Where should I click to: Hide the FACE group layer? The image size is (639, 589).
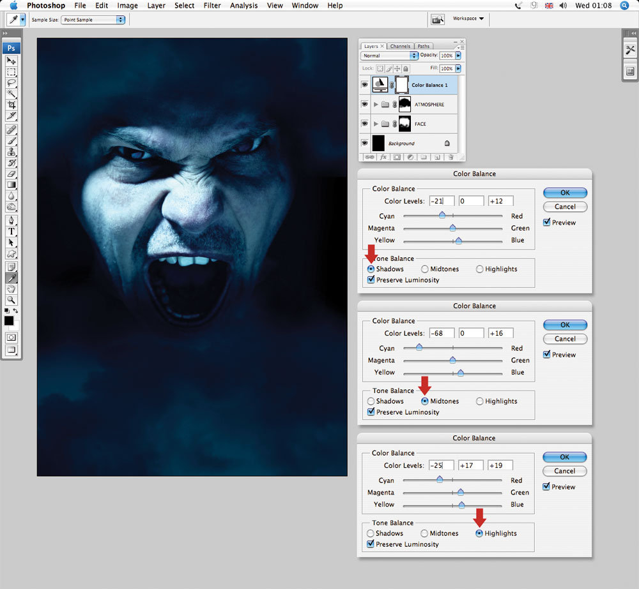(365, 123)
